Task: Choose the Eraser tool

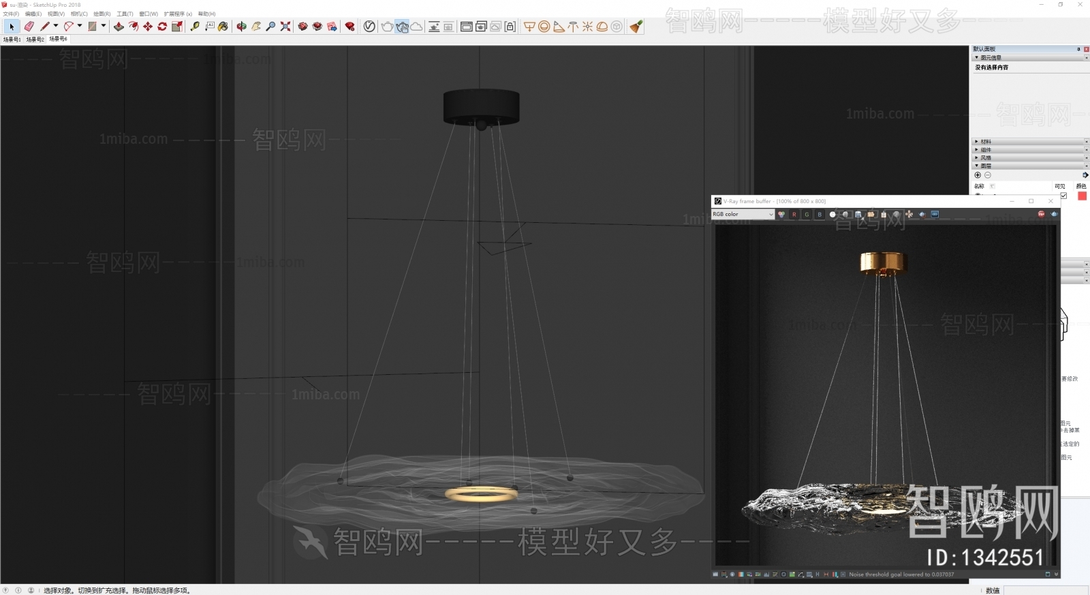Action: tap(29, 27)
